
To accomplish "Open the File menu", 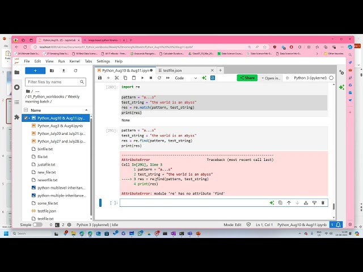I will click(x=27, y=61).
